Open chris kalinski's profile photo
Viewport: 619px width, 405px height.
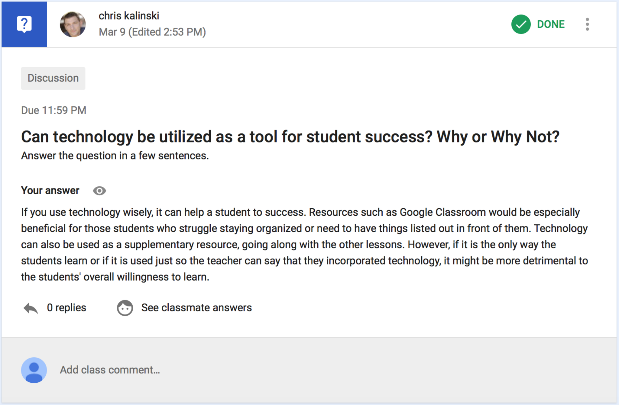(73, 24)
